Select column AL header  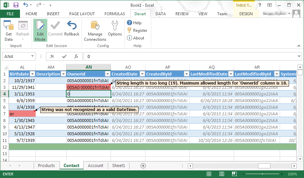[x=22, y=67]
